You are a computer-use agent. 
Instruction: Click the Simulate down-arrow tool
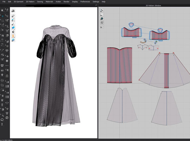[x=2, y=10]
